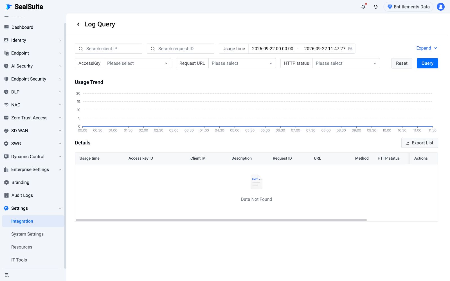Go back using the Log Query arrow
Viewport: 450px width, 281px height.
[78, 24]
